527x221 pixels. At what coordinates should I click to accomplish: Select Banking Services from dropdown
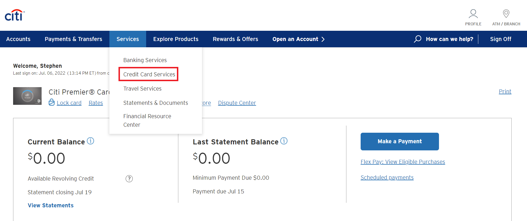[145, 60]
